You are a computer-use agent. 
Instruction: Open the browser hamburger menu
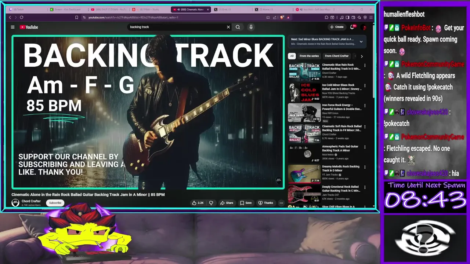coord(371,17)
